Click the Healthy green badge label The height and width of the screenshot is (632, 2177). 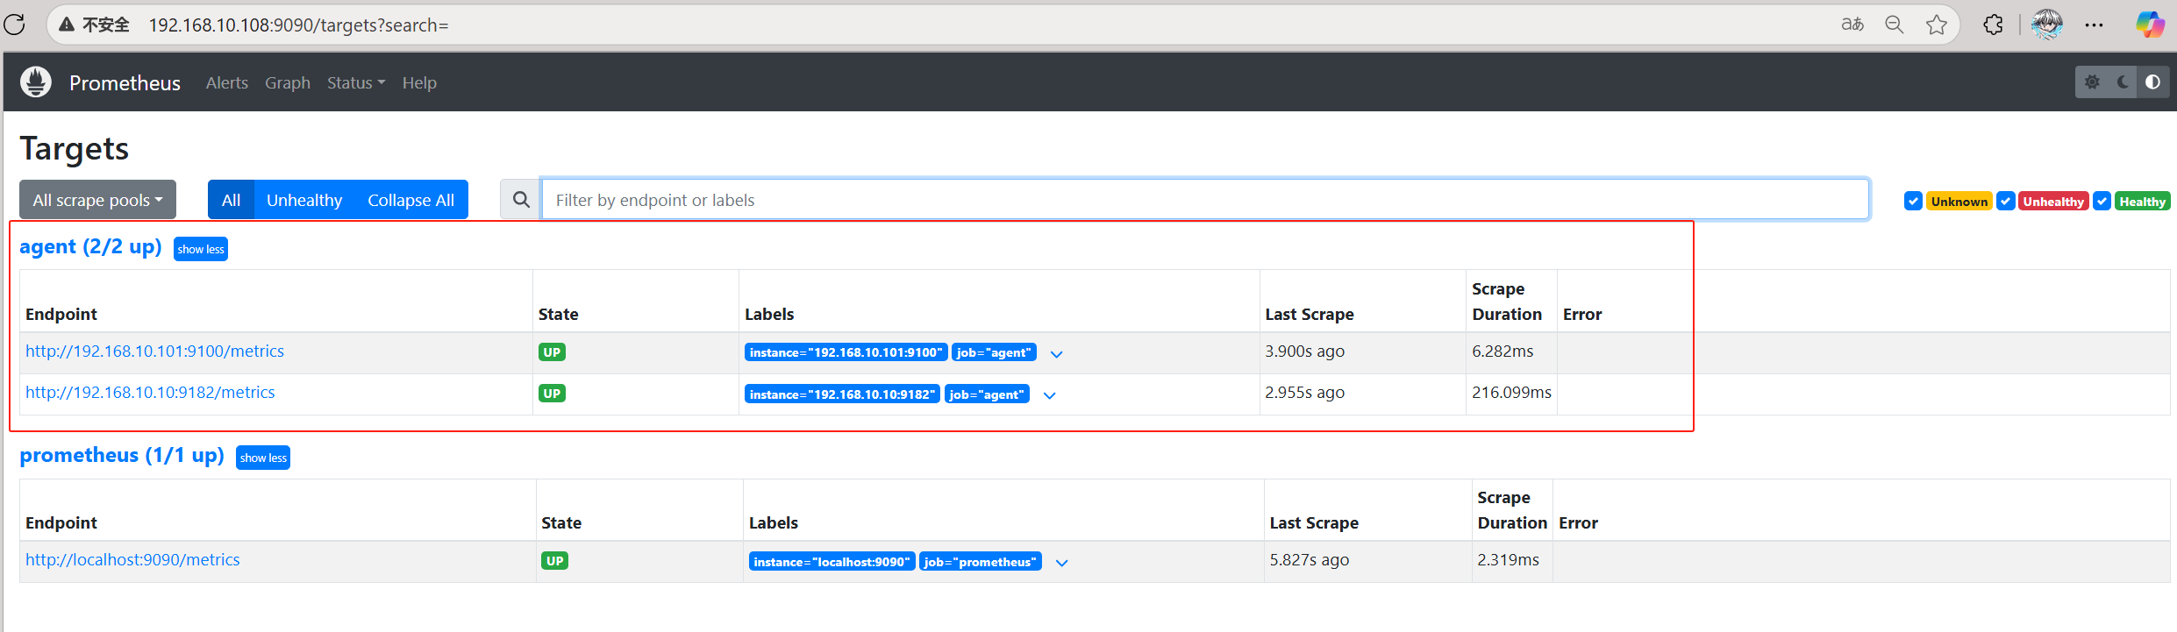(2143, 202)
